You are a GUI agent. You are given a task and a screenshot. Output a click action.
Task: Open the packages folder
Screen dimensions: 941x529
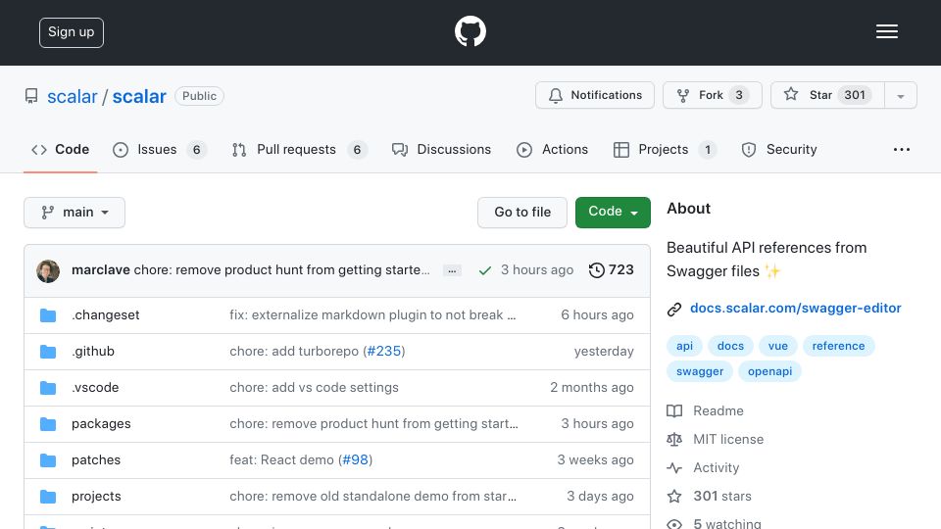click(x=101, y=424)
